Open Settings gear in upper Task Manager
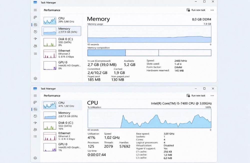 (35, 78)
